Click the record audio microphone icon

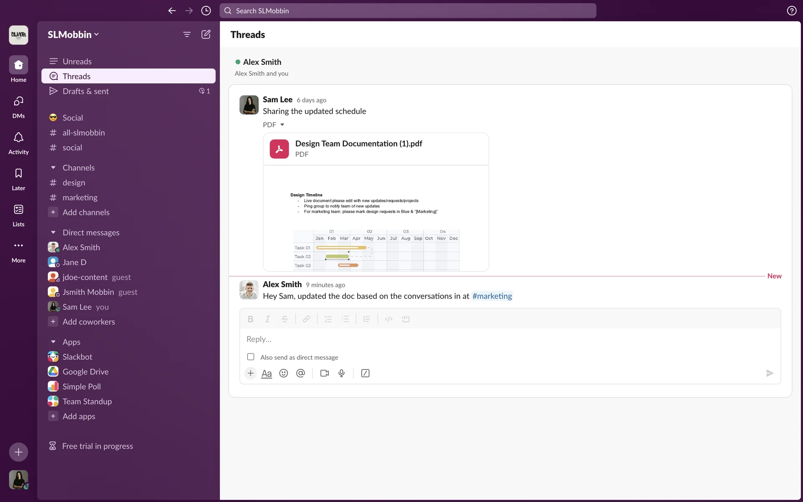pyautogui.click(x=342, y=373)
